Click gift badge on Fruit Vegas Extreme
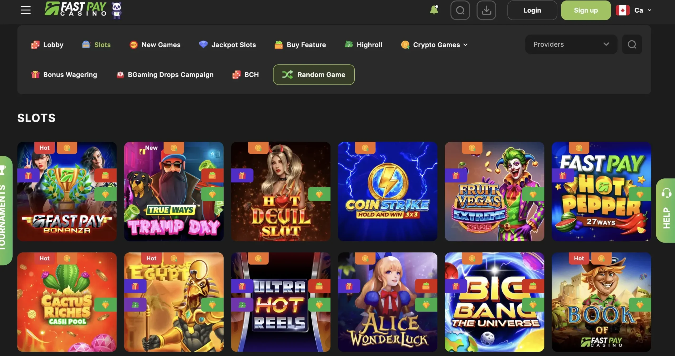The width and height of the screenshot is (675, 356). click(x=456, y=175)
